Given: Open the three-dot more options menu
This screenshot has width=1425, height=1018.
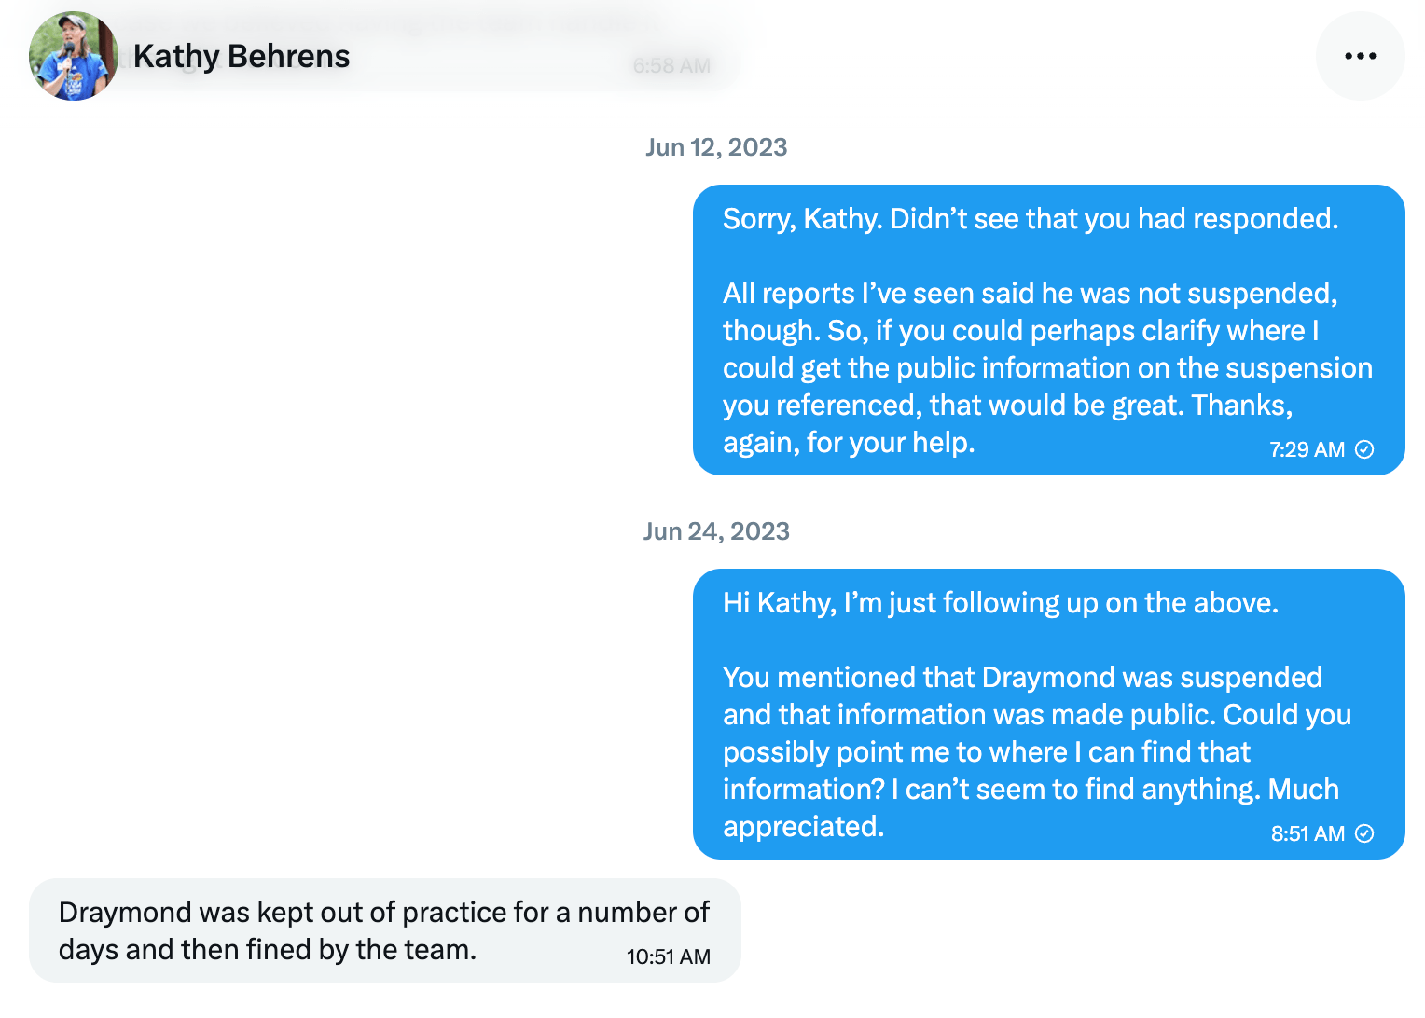Looking at the screenshot, I should click(1360, 56).
